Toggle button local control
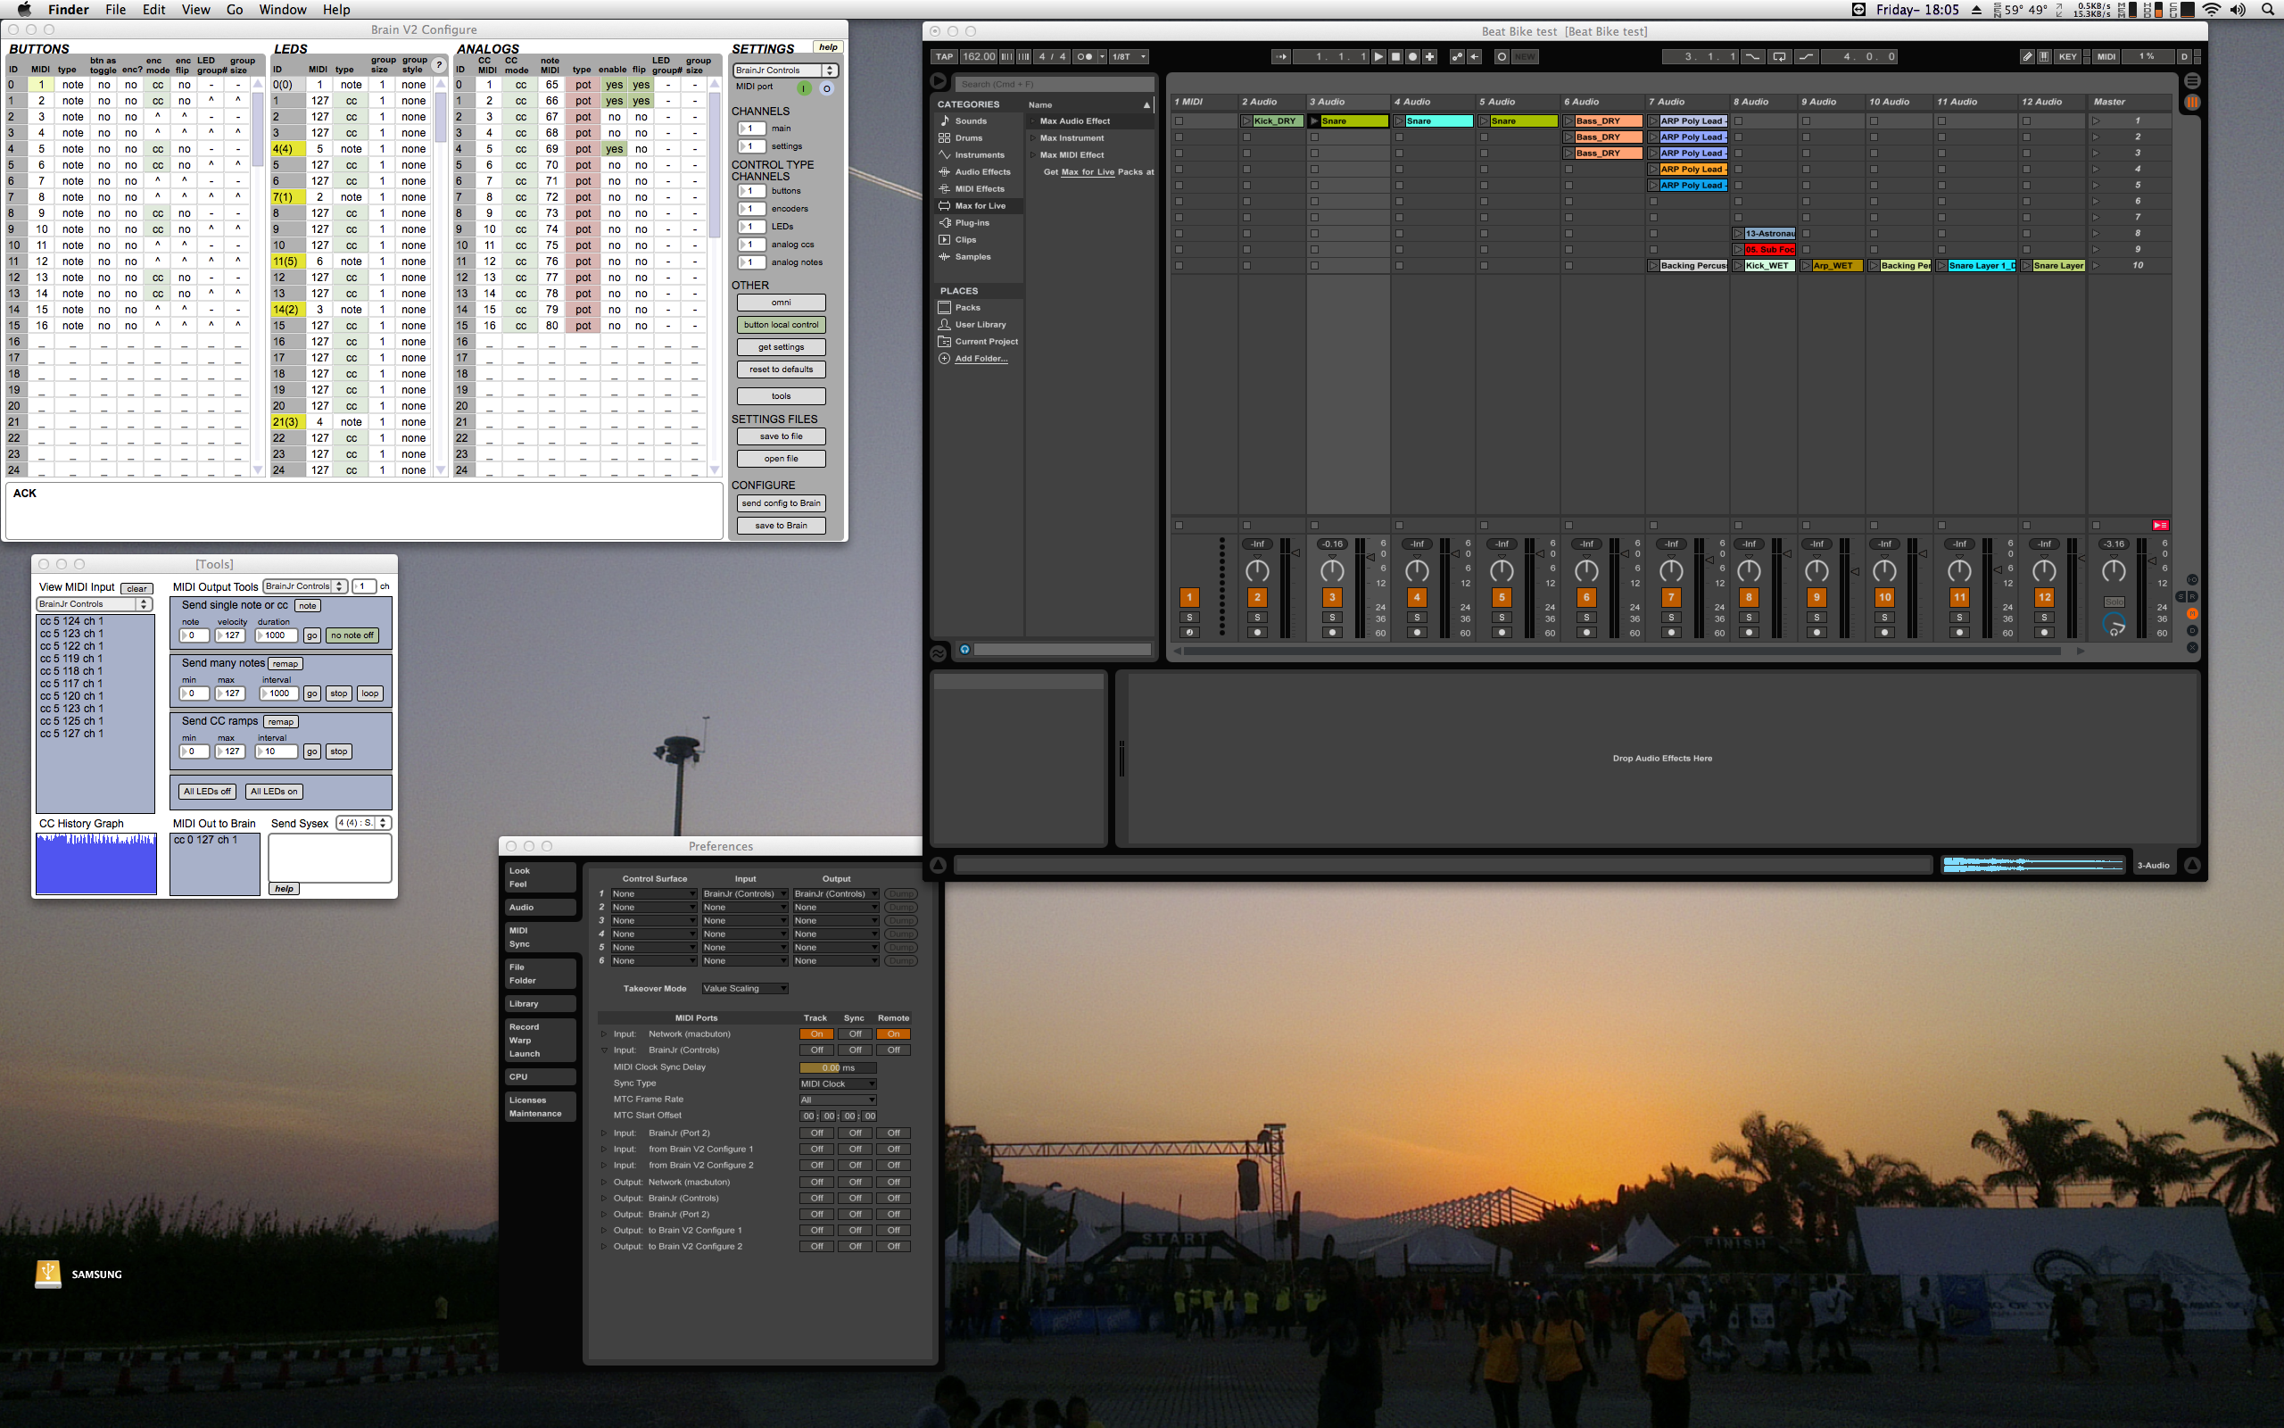 coord(781,325)
